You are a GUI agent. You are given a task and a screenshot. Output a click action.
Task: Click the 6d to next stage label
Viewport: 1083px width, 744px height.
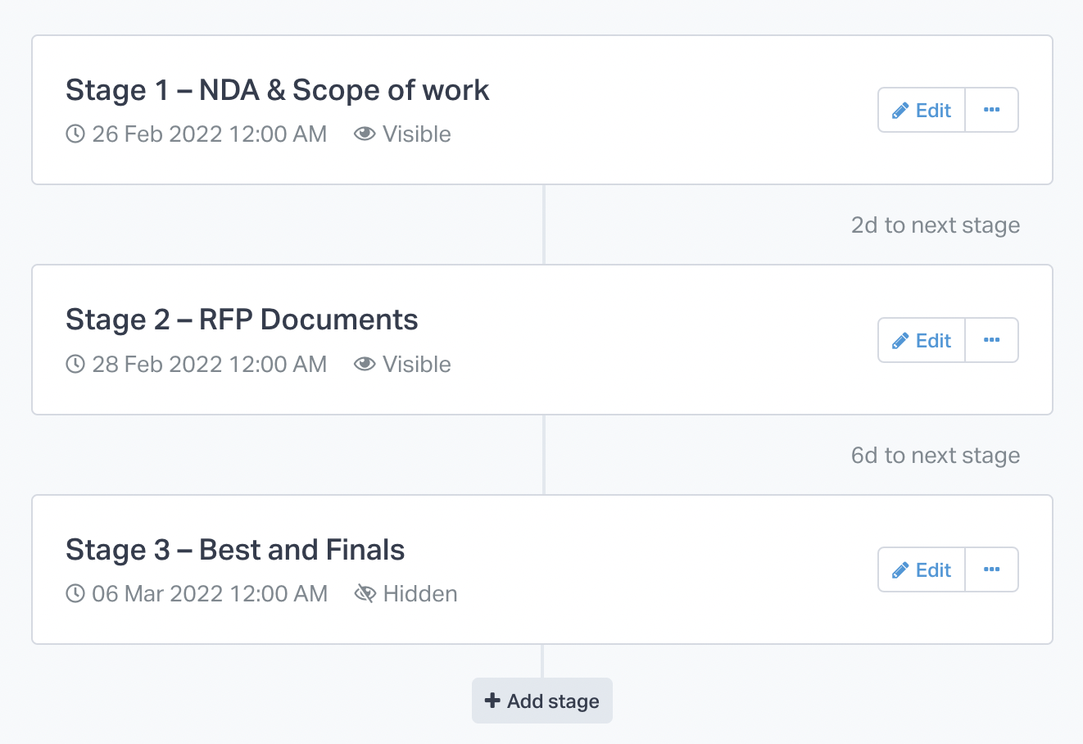936,456
